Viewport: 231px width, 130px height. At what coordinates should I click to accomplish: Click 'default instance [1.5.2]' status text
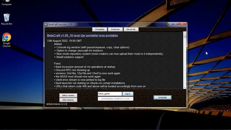57,104
